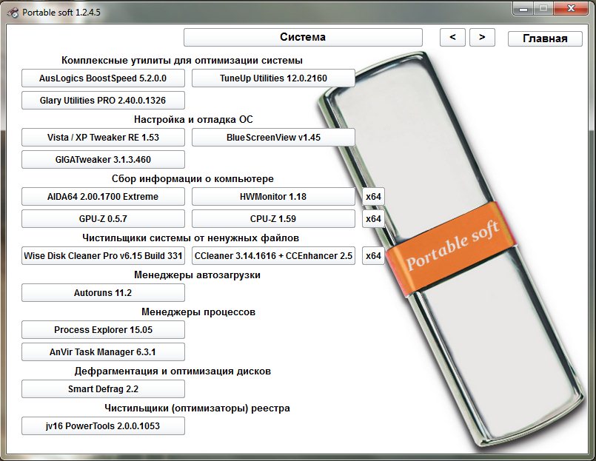Launch AusLogics BoostSpeed 5.2.0.0
596x461 pixels.
tap(103, 78)
